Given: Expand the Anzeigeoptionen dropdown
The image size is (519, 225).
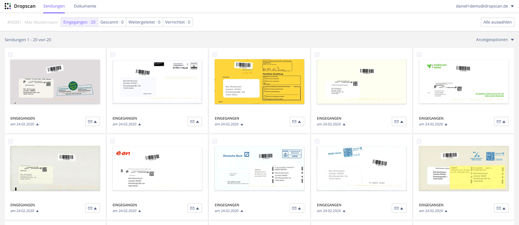Looking at the screenshot, I should tap(495, 40).
